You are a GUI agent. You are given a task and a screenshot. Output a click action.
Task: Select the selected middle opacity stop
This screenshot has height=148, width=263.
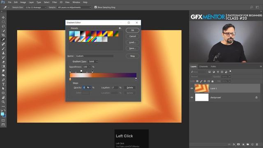pyautogui.click(x=81, y=71)
